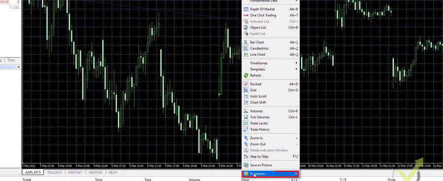Switch to the TSLA,M15 chart tab
The height and width of the screenshot is (181, 443).
coord(55,172)
